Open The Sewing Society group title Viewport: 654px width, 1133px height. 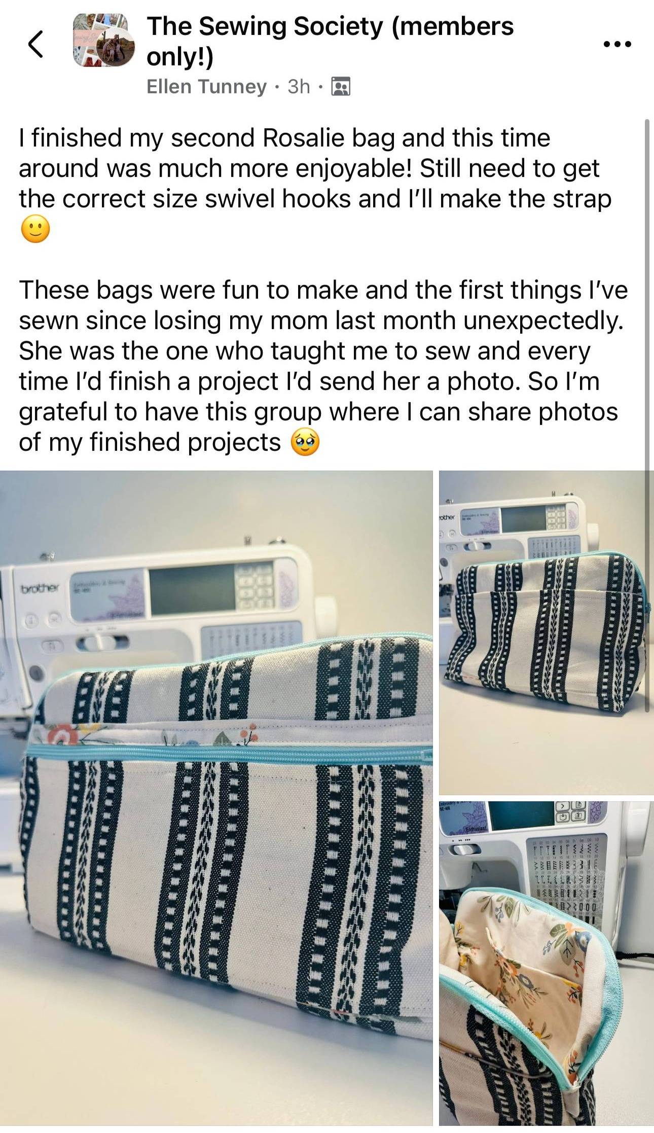[x=330, y=41]
